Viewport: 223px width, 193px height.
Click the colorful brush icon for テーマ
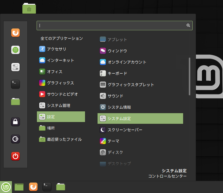click(x=103, y=141)
